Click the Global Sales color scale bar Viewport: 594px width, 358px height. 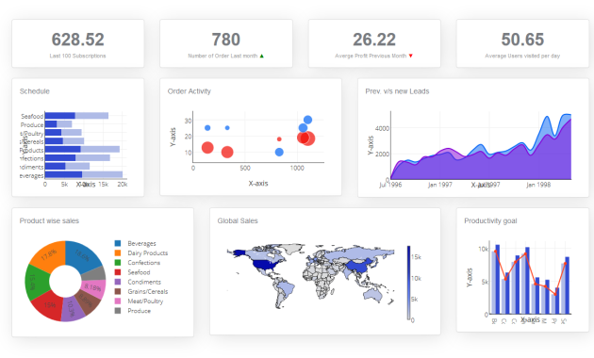click(409, 283)
